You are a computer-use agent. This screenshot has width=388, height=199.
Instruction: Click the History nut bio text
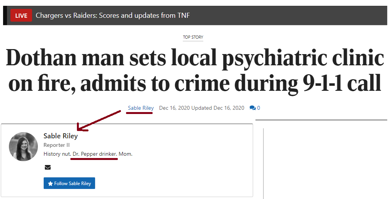pos(88,154)
